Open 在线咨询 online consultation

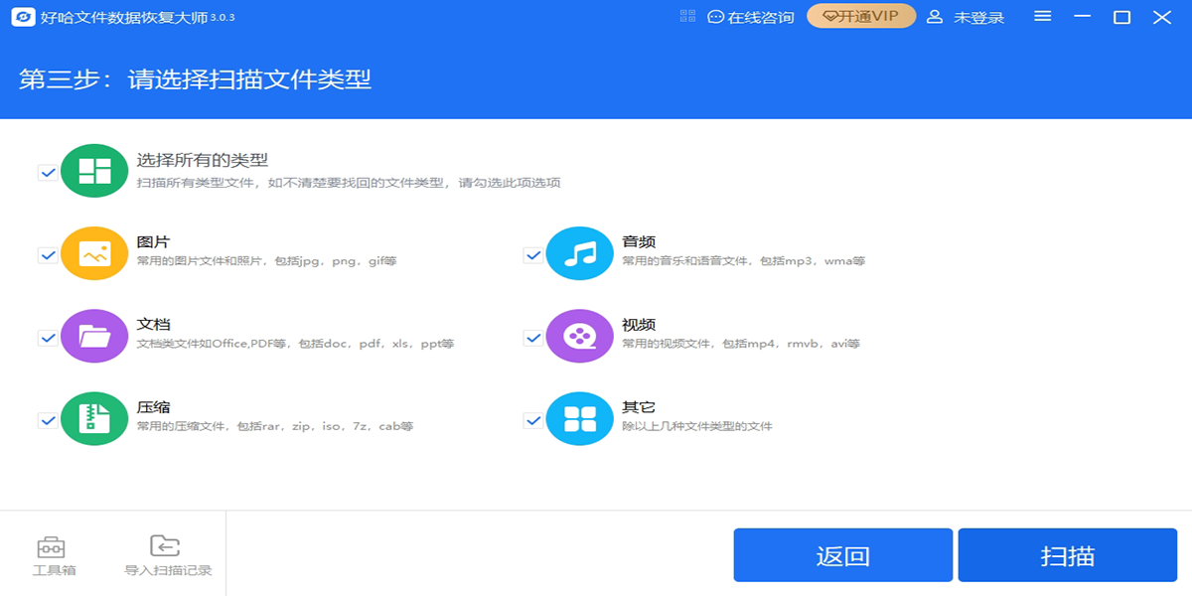[x=751, y=17]
